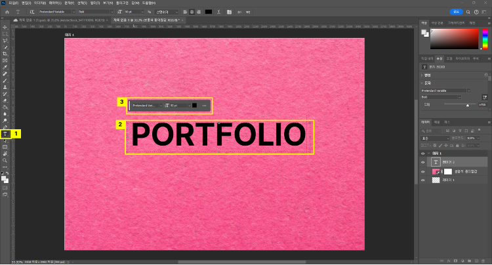Align text right in options bar

coord(199,12)
